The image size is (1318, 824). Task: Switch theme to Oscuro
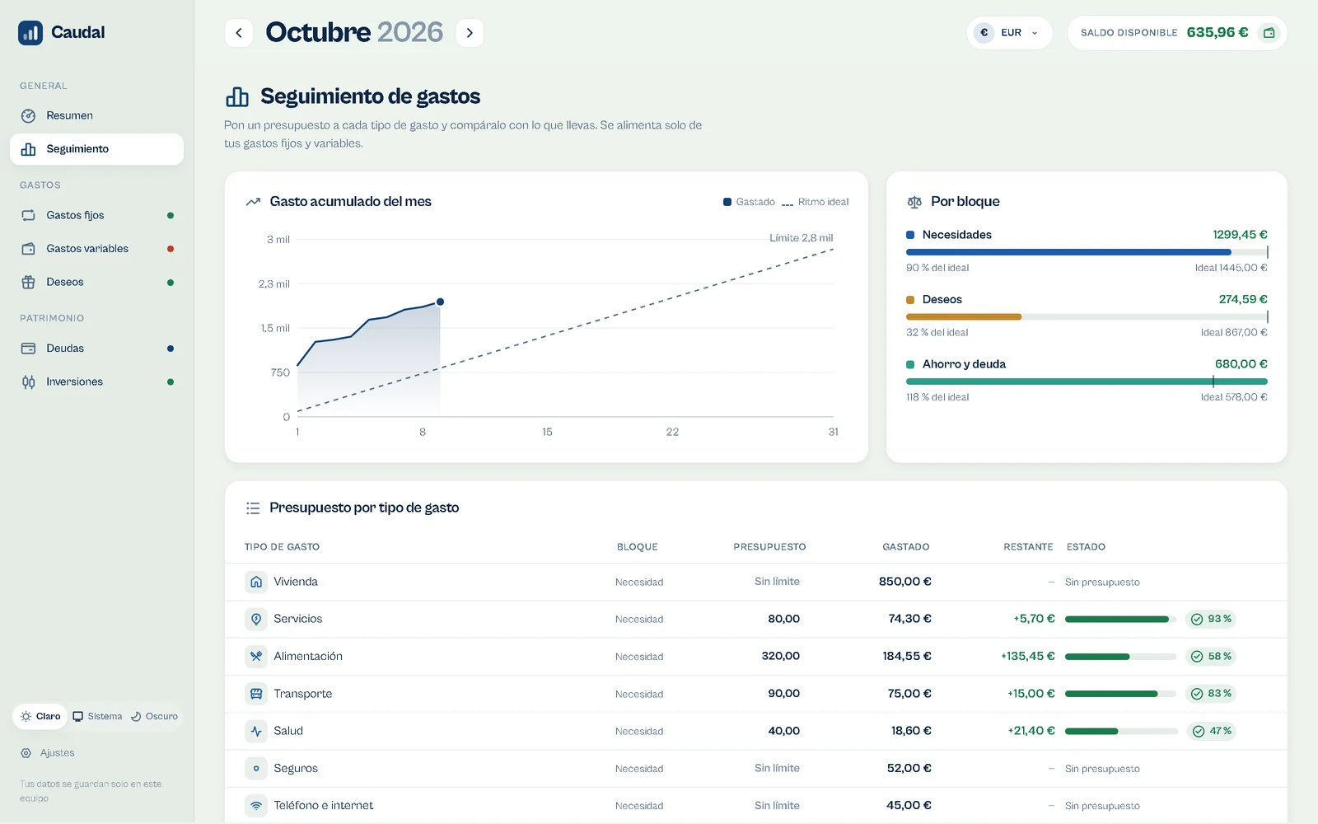(154, 716)
